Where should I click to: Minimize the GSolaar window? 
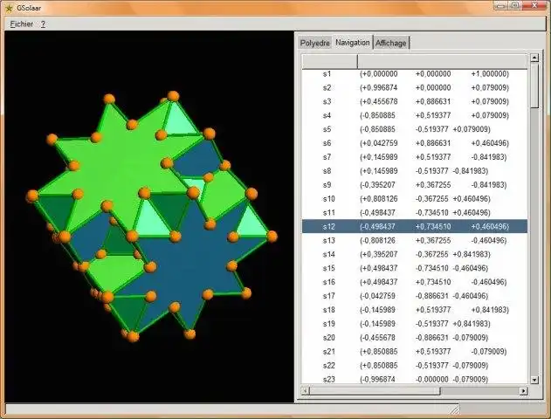[x=501, y=5]
